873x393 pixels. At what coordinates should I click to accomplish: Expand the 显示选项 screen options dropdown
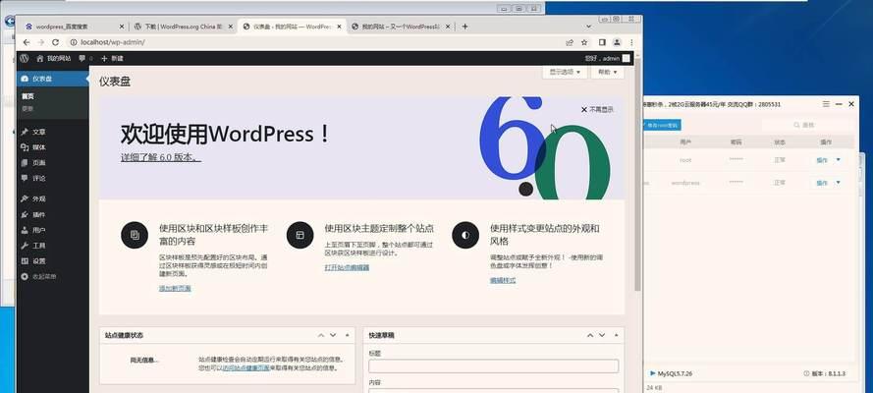(565, 72)
